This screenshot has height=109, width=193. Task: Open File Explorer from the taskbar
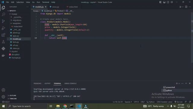tap(58, 106)
